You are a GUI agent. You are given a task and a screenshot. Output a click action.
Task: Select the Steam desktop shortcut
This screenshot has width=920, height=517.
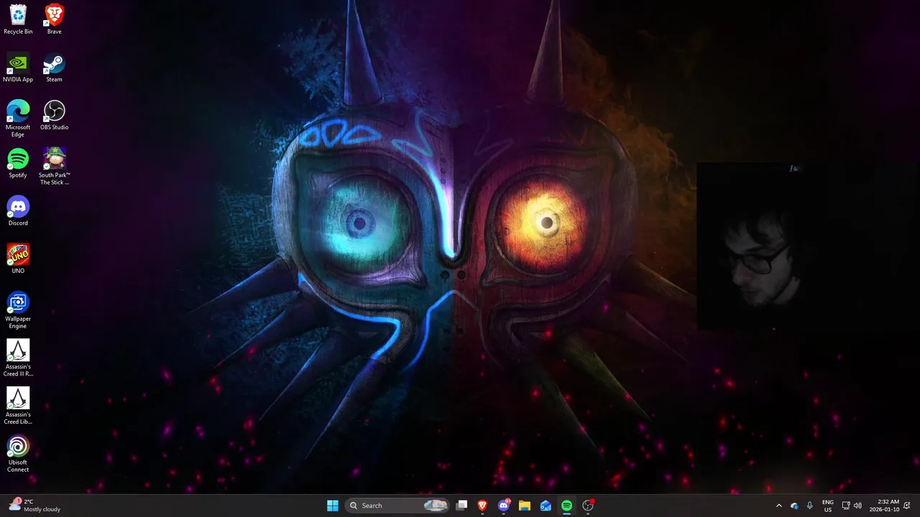click(54, 67)
